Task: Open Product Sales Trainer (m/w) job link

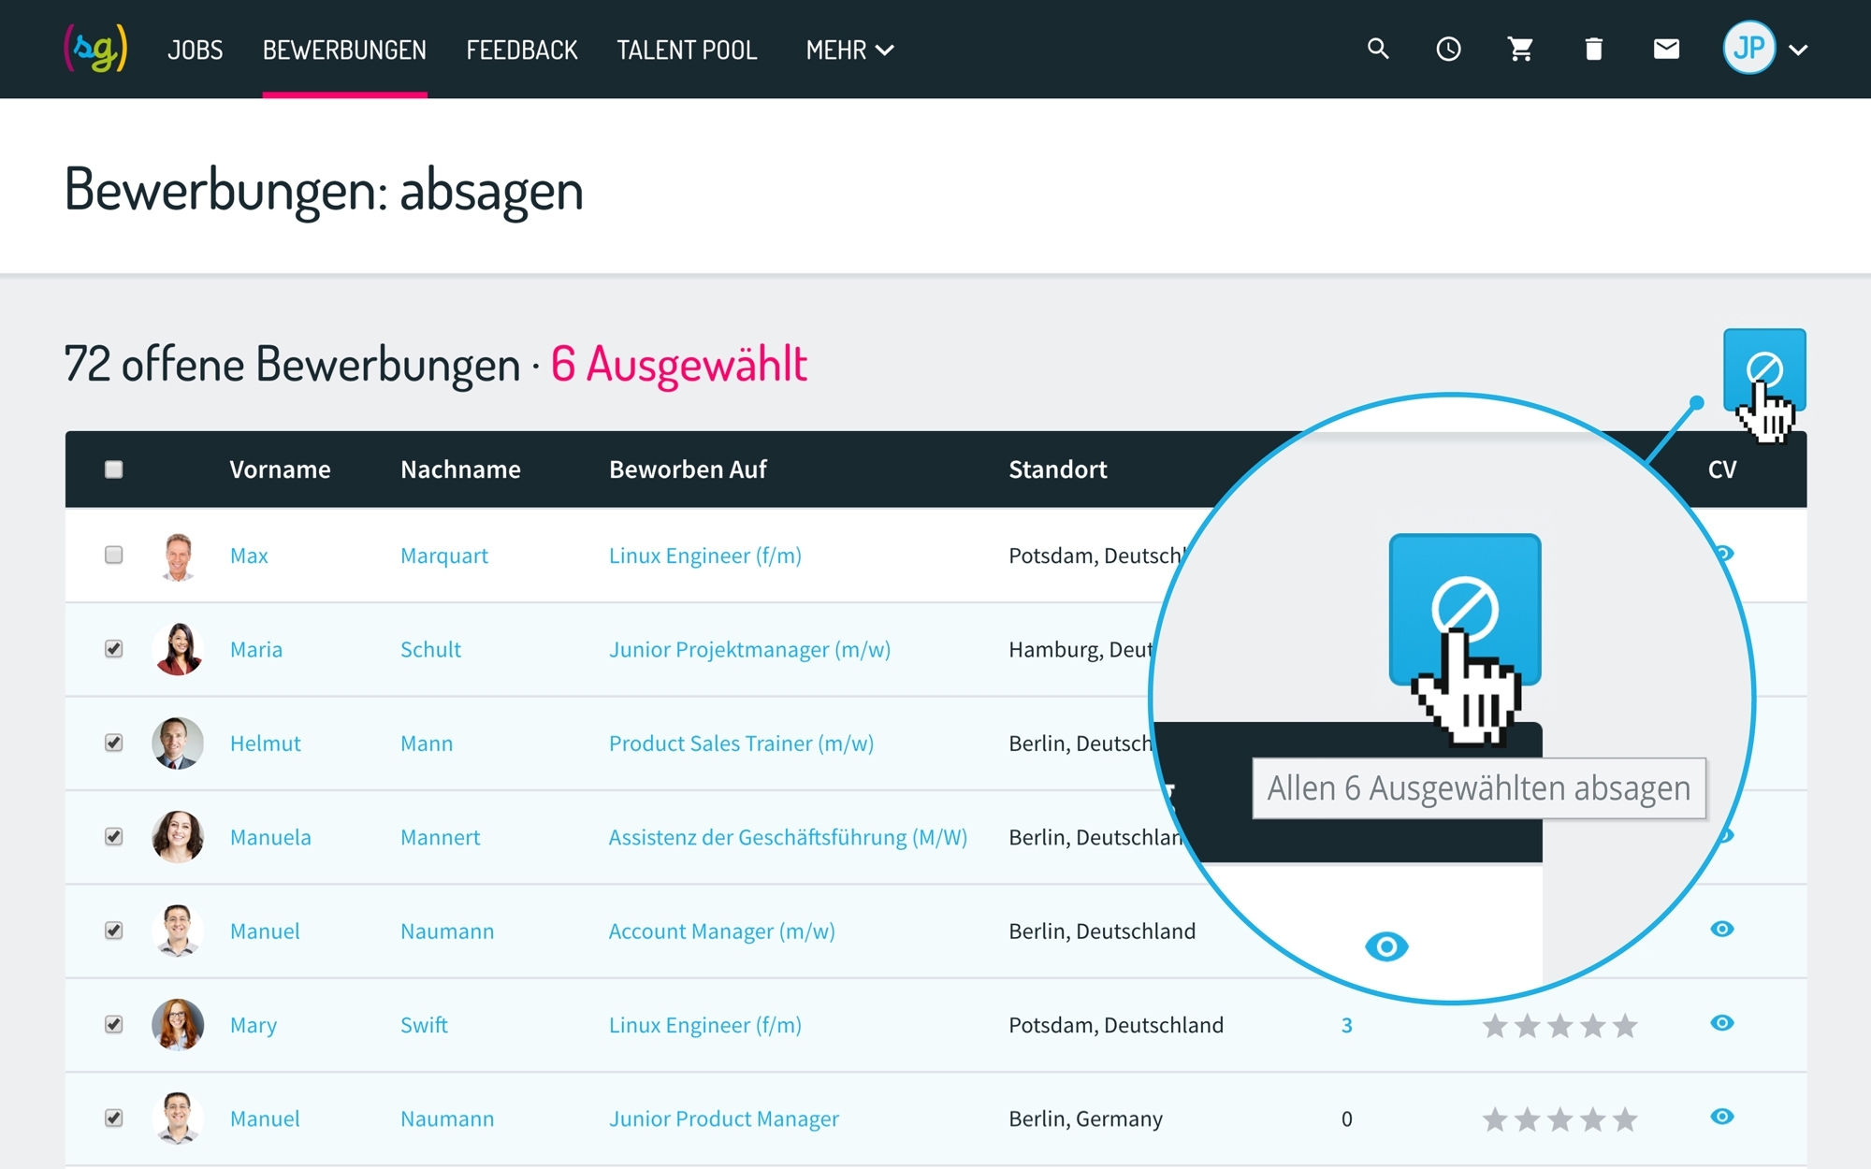Action: pyautogui.click(x=741, y=743)
